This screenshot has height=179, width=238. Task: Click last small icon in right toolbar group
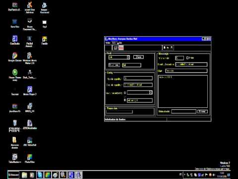tap(172, 48)
